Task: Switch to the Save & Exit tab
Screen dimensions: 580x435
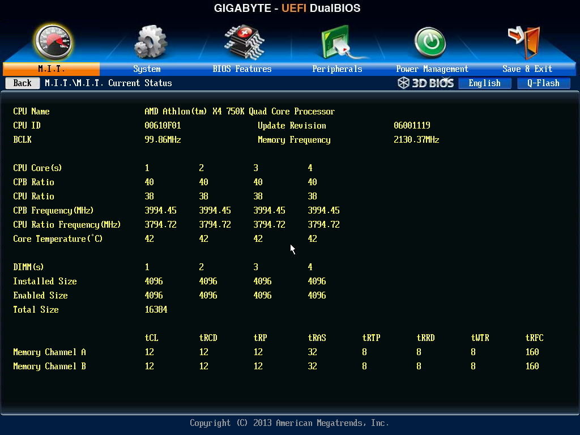Action: (527, 69)
